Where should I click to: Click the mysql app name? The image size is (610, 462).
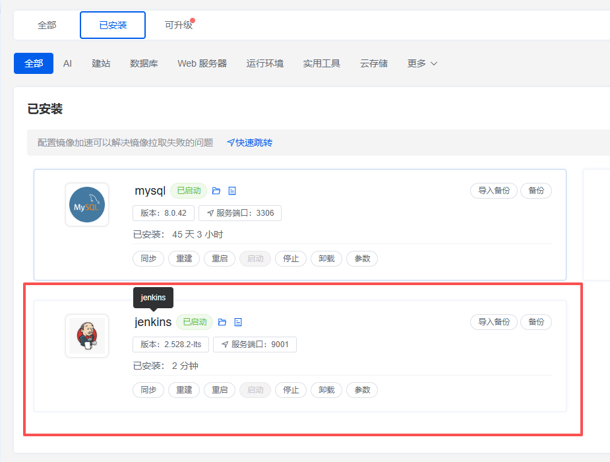[150, 191]
